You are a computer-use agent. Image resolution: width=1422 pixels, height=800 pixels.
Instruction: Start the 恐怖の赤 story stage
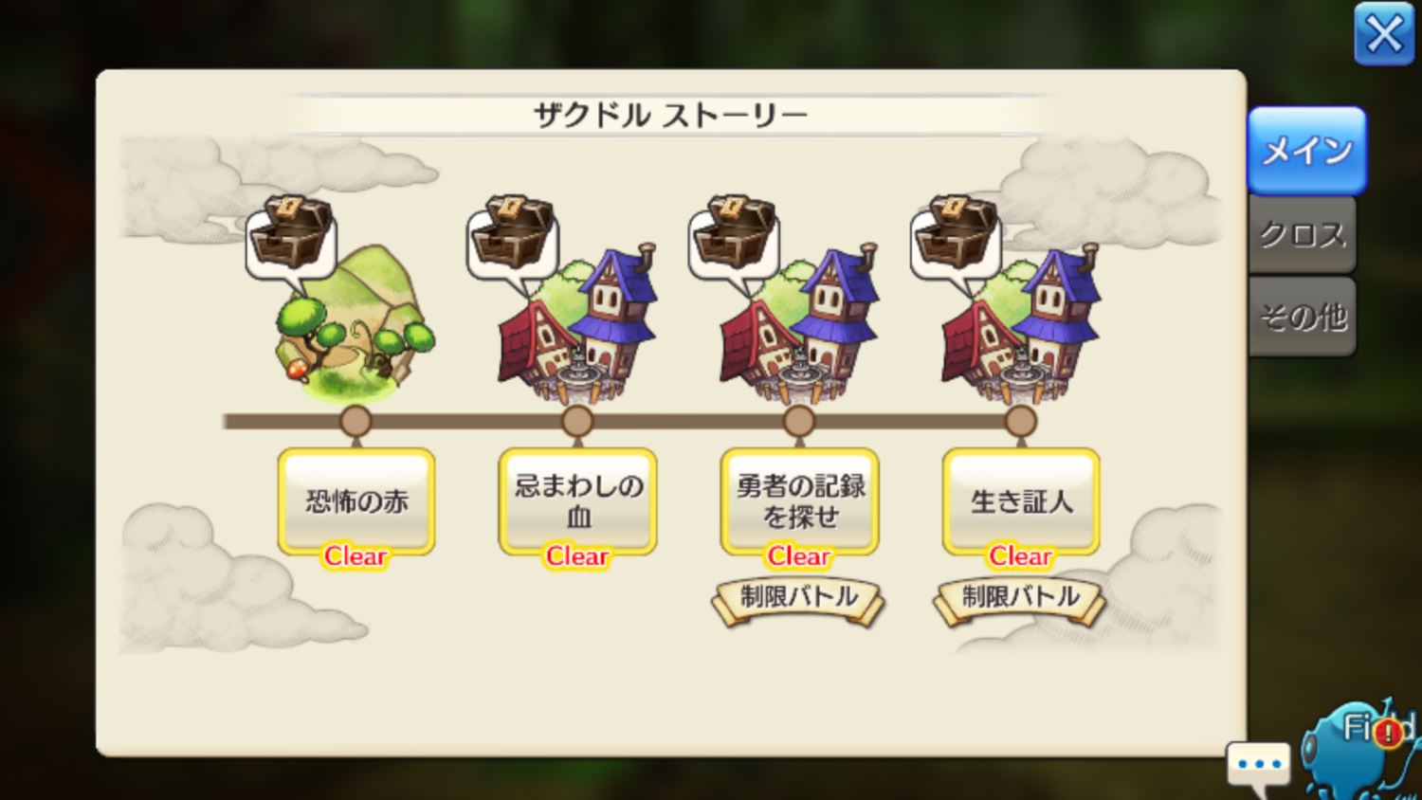[356, 502]
